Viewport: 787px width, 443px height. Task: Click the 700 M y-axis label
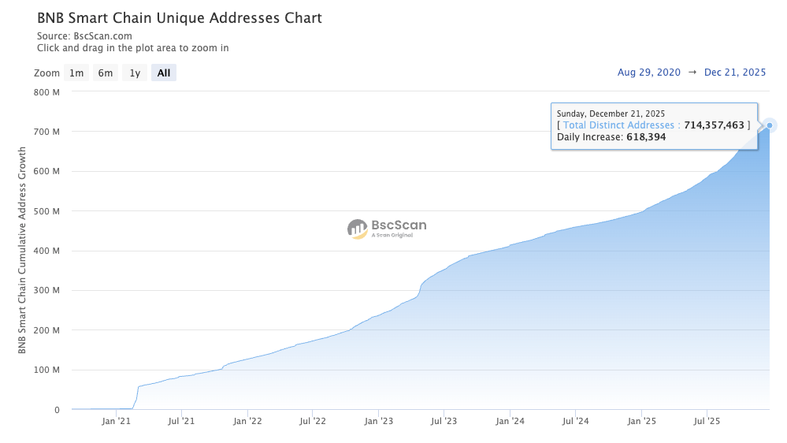46,132
